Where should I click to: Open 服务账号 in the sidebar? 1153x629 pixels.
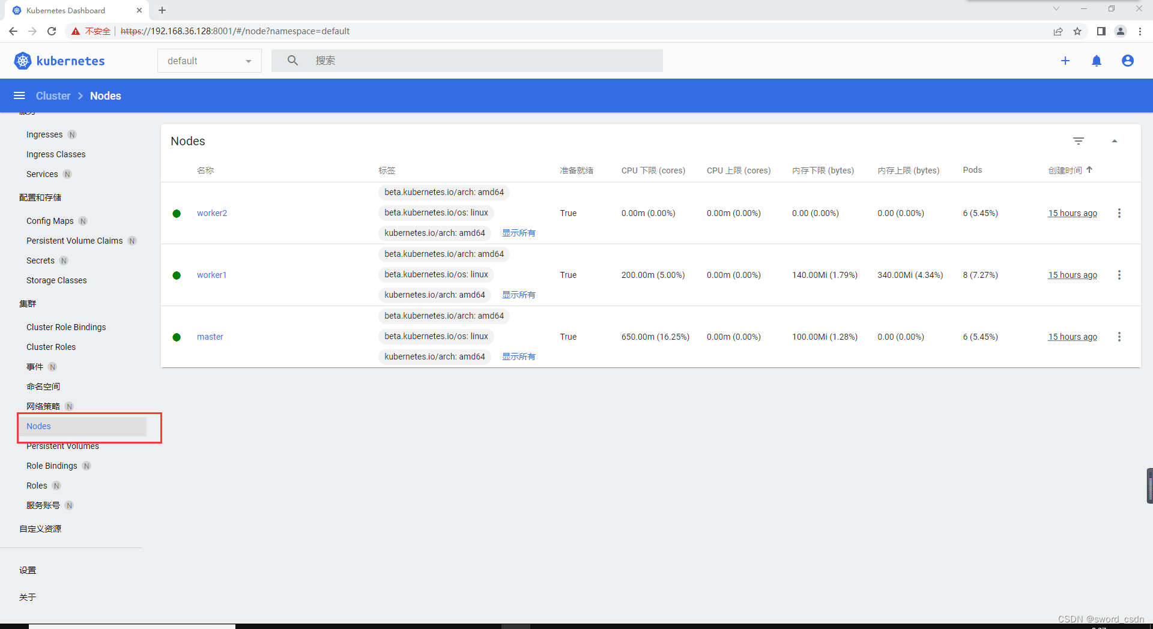point(43,505)
